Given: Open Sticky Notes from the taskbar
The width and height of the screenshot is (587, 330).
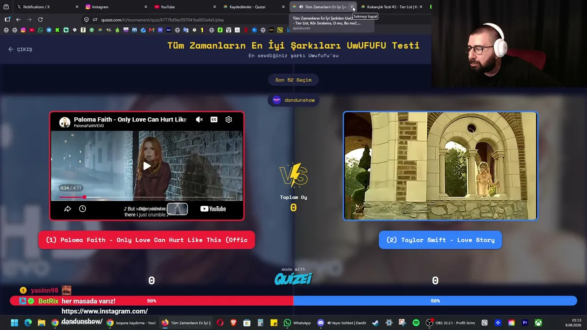Looking at the screenshot, I should (274, 323).
